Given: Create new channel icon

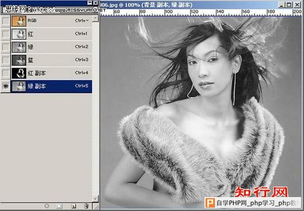Looking at the screenshot, I should point(73,206).
